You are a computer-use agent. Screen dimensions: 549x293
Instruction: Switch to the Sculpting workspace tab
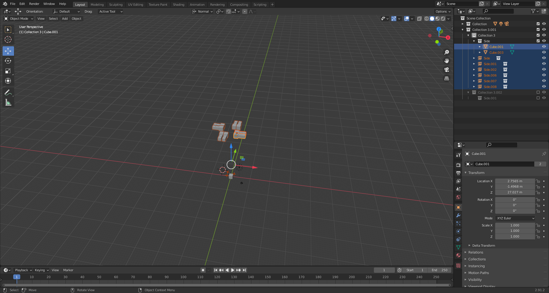116,5
